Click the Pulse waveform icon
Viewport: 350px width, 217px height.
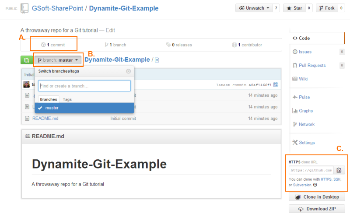point(295,97)
